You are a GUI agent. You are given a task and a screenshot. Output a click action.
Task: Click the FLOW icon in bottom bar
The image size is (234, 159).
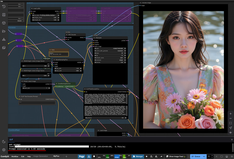[82, 156]
